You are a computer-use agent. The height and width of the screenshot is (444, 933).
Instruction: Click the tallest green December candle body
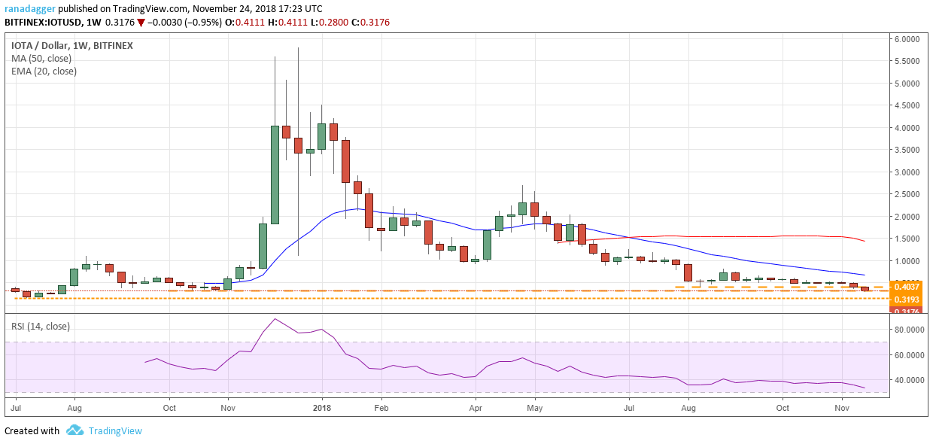click(x=275, y=175)
